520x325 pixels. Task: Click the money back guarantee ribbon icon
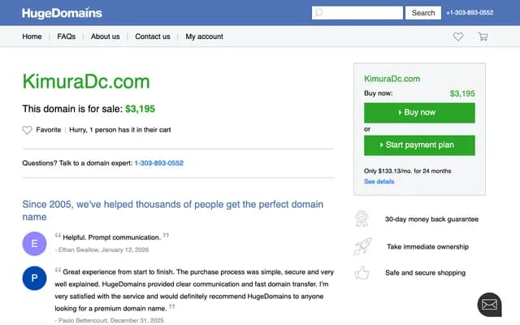[x=362, y=219]
